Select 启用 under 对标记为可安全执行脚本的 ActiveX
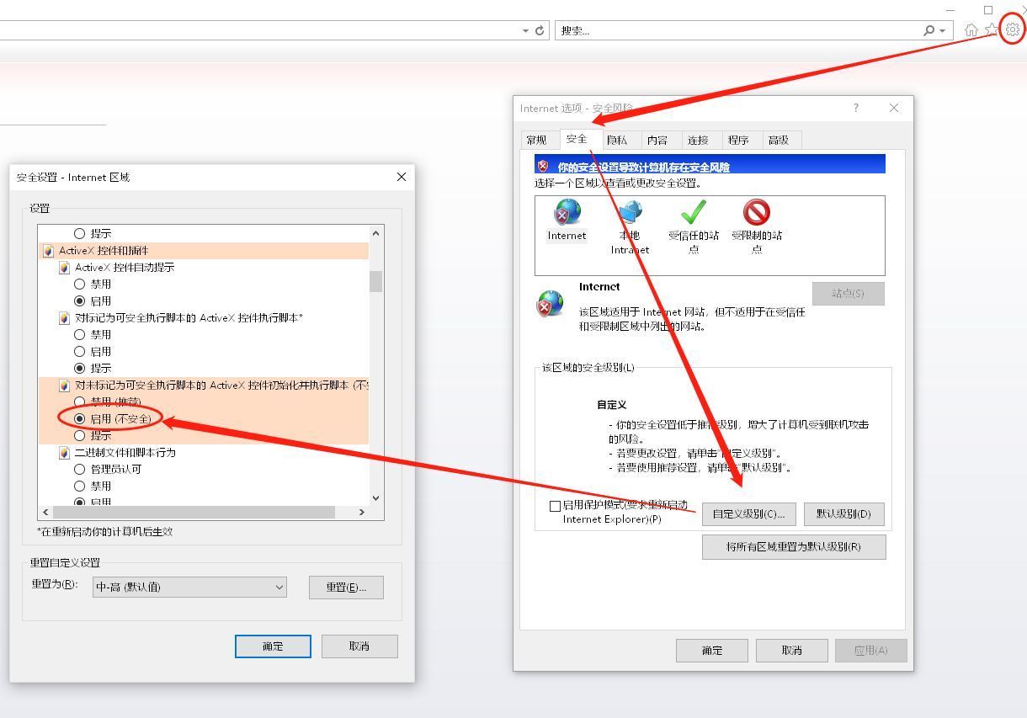 coord(80,352)
